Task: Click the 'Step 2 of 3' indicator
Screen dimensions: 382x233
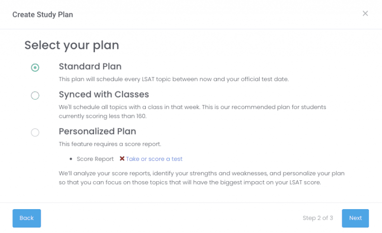Action: pos(319,218)
